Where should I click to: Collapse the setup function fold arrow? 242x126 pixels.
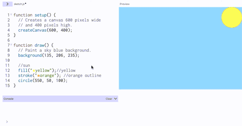(11, 15)
